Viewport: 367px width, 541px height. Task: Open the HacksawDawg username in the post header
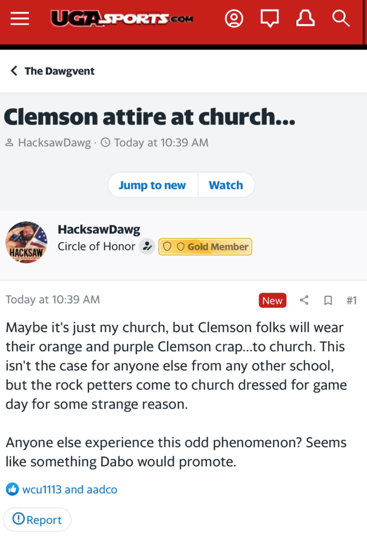click(99, 229)
